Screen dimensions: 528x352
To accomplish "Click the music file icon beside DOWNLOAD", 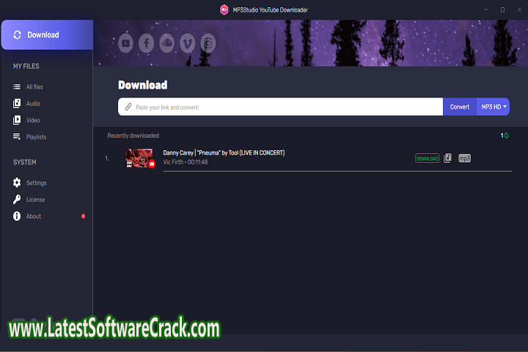I will (x=447, y=158).
